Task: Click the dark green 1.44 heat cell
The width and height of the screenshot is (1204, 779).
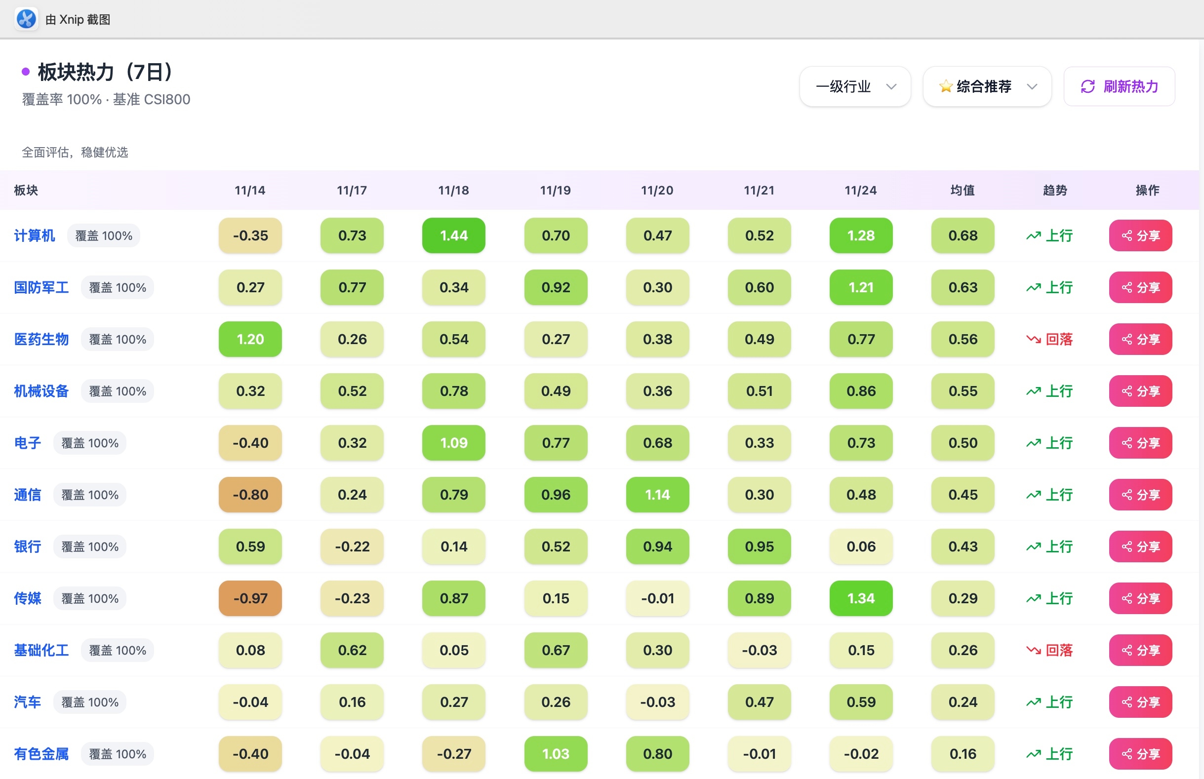Action: click(x=453, y=235)
